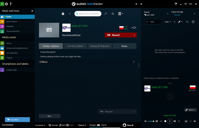Click the playlist Filter field
This screenshot has width=199, height=128.
[x=154, y=22]
